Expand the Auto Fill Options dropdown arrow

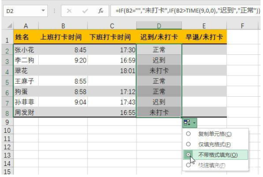coord(194,123)
